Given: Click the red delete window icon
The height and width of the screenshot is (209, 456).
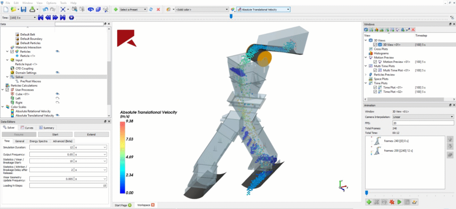Looking at the screenshot, I should pyautogui.click(x=414, y=29).
